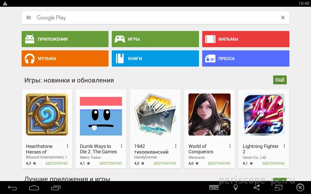This screenshot has height=194, width=311.
Task: Open the World of Conquerors artwork
Action: tap(209, 115)
